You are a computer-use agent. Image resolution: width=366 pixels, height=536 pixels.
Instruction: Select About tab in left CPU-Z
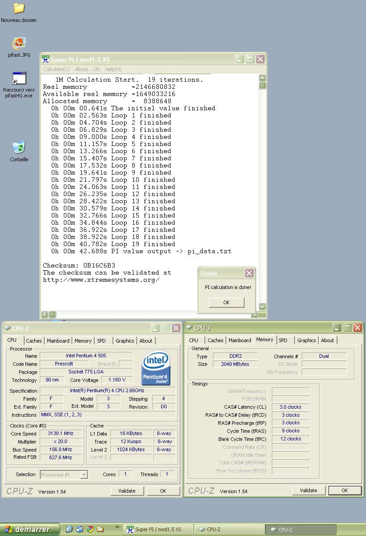click(146, 340)
